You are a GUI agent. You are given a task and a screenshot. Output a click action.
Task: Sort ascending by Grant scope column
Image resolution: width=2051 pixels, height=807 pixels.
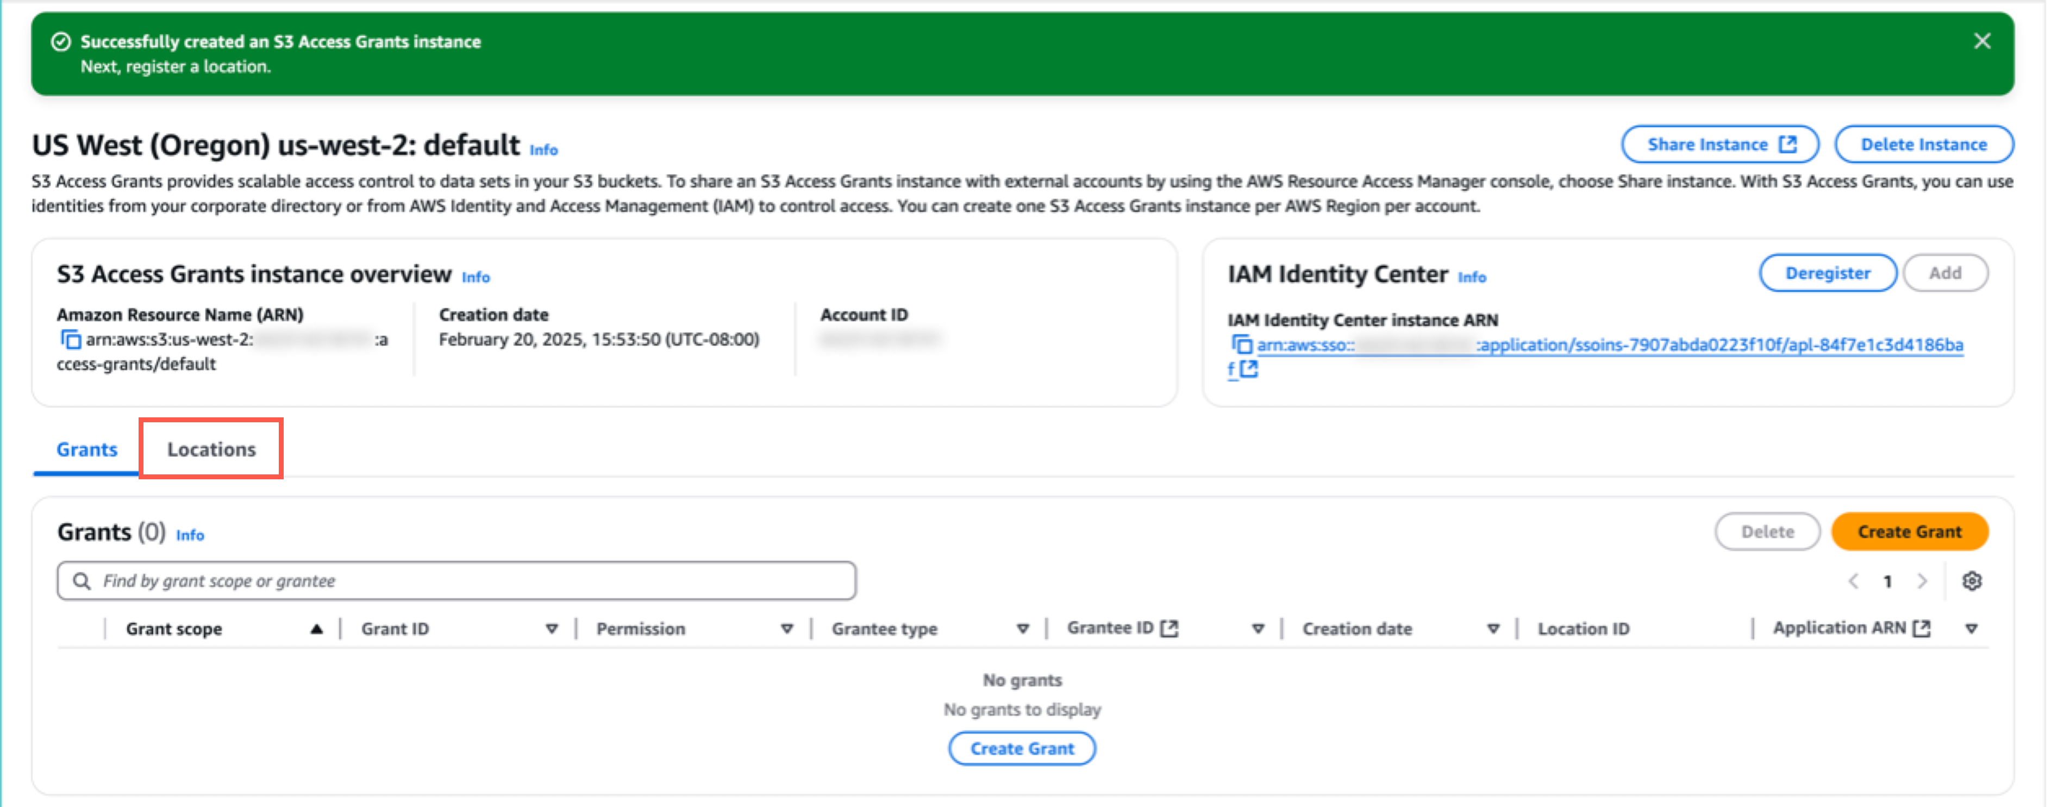coord(316,629)
